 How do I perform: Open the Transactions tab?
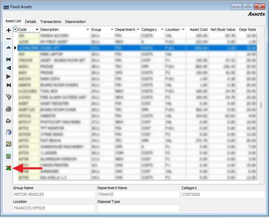pos(51,22)
